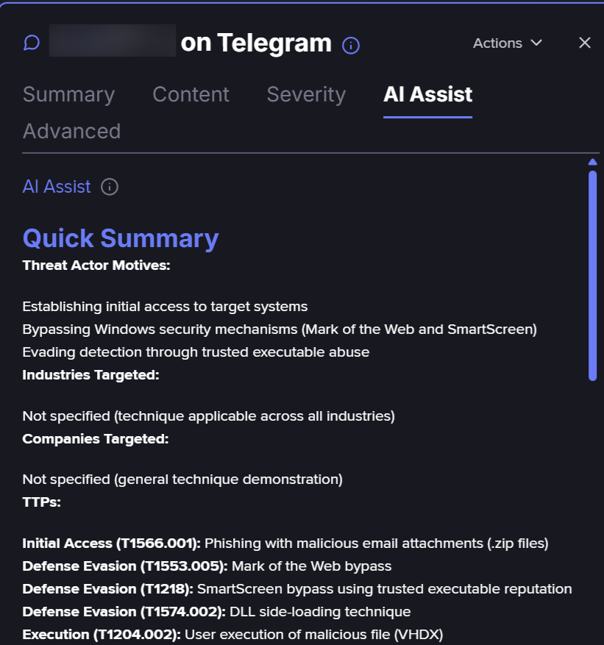
Task: Switch to the Summary tab
Action: pos(68,95)
